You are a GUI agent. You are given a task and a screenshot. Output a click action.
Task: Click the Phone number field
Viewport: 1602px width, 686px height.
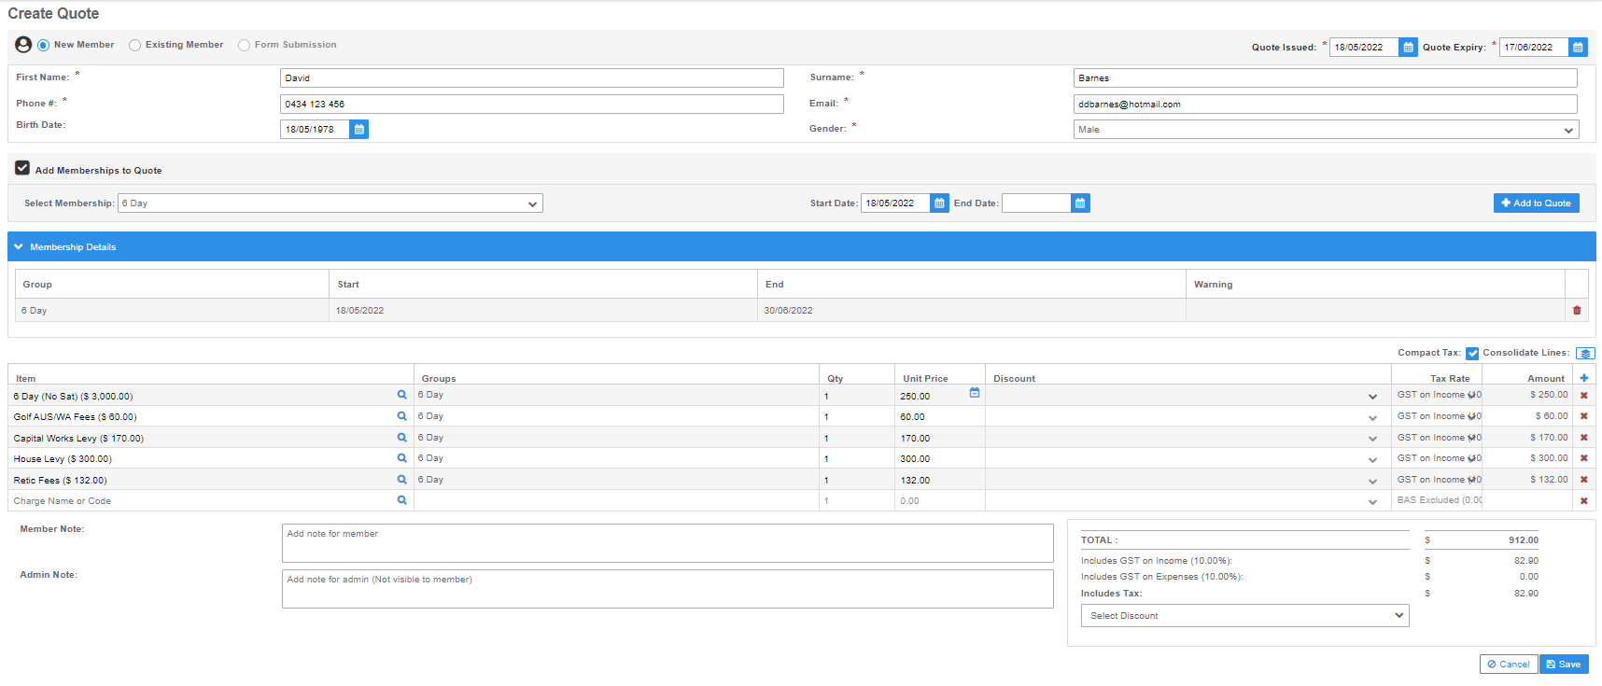531,105
